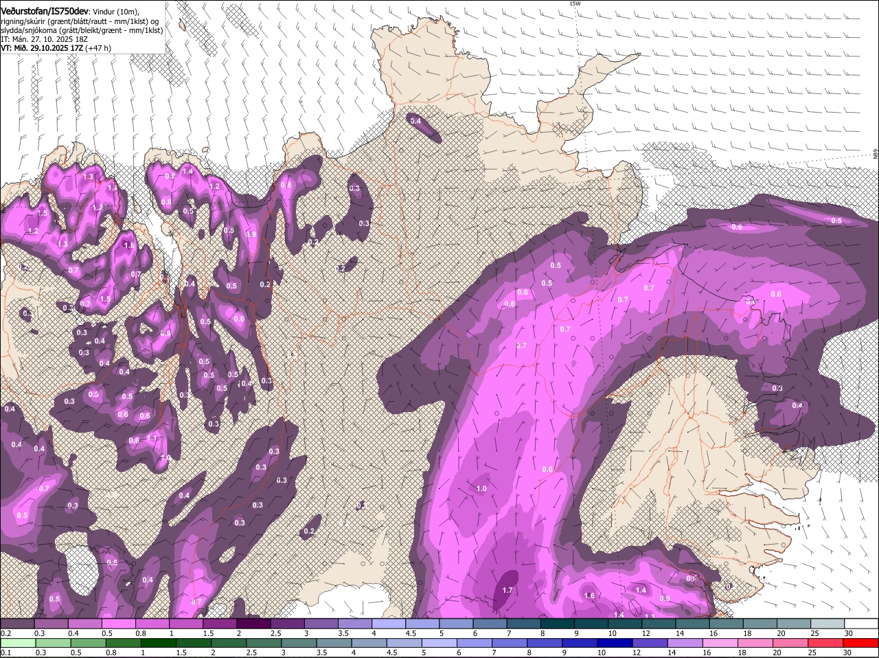Select the light pink swatch between 16 and 18 in the lower legend
879x658 pixels.
click(720, 643)
